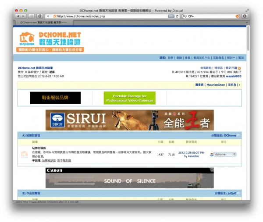Click the SIRUI tripod banner ad

point(130,120)
